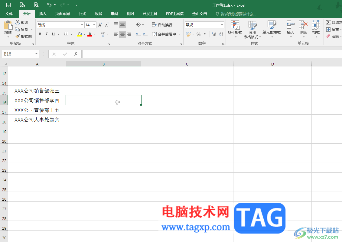Click into the formula bar input
Viewport: 342px width, 242px height.
point(212,54)
